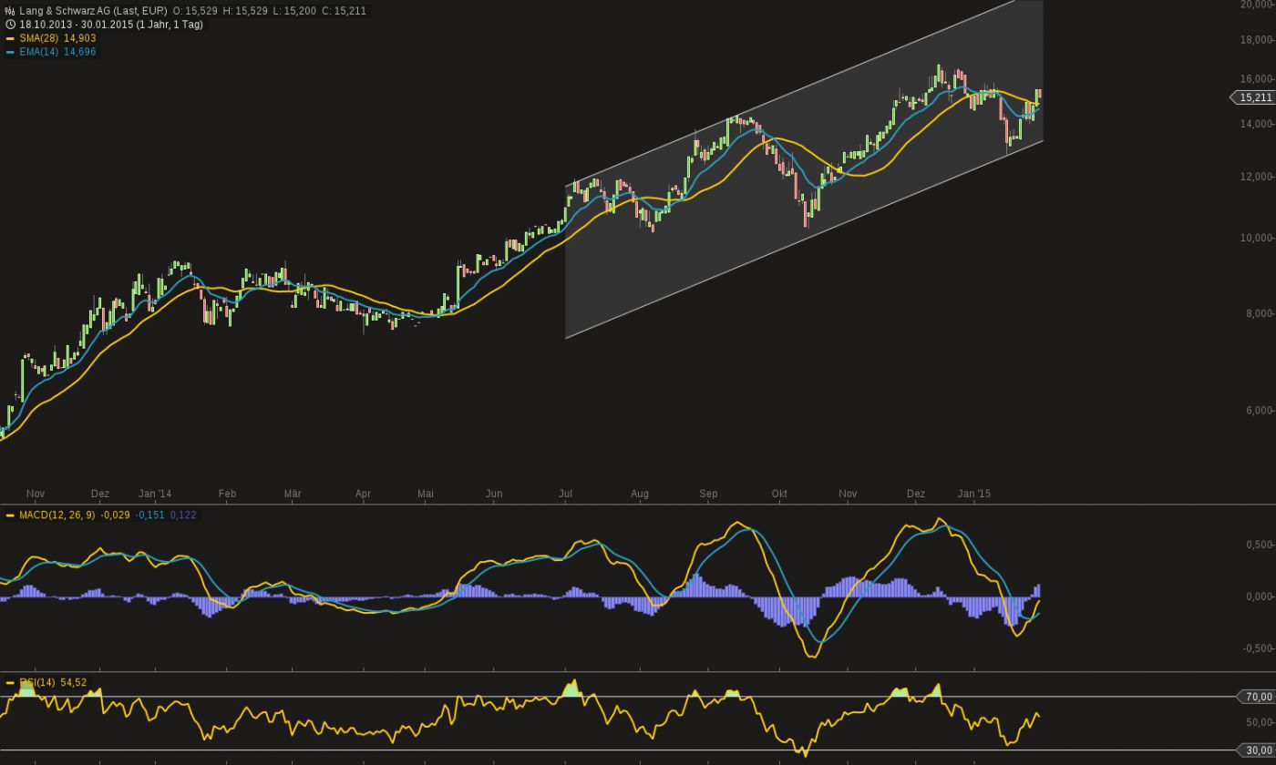Click the MACD 0,500 axis label

[x=1258, y=545]
